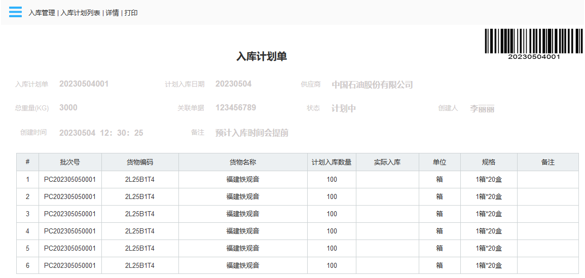Screen dimensions: 585x278
Task: Click goods code 2L25B1T4 in row 5
Action: [140, 248]
